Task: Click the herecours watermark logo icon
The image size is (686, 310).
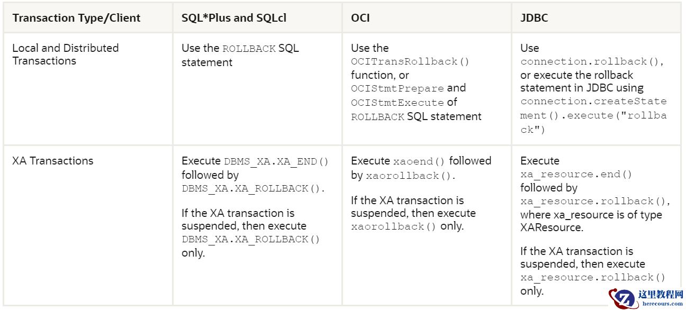Action: pyautogui.click(x=623, y=298)
